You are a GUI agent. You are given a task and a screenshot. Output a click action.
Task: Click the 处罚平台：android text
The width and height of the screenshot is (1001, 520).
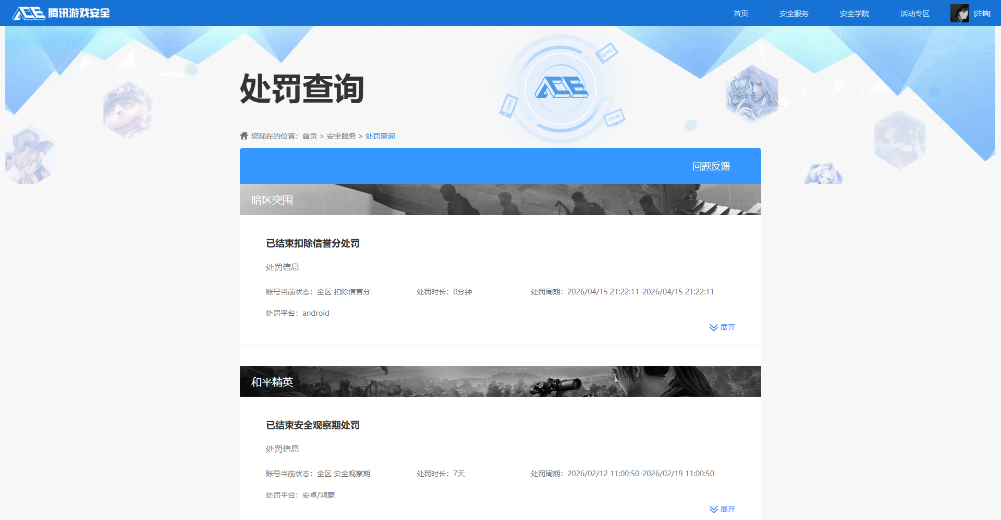[298, 313]
